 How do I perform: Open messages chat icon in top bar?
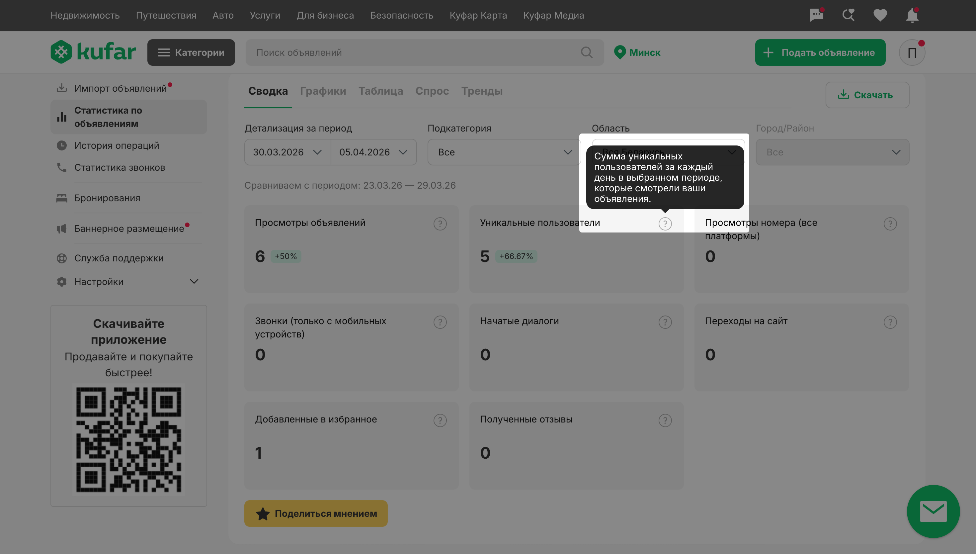click(816, 15)
